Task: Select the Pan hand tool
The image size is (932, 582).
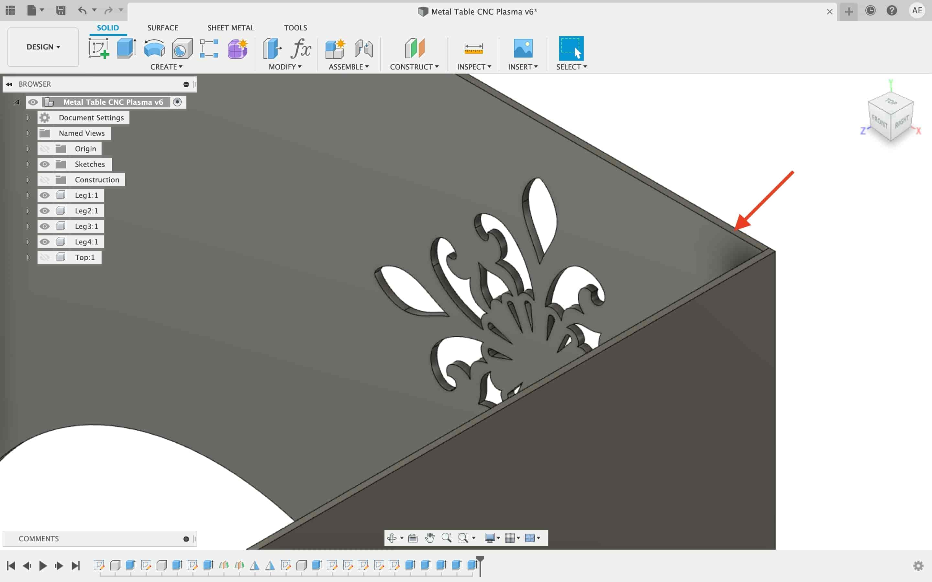Action: click(429, 538)
